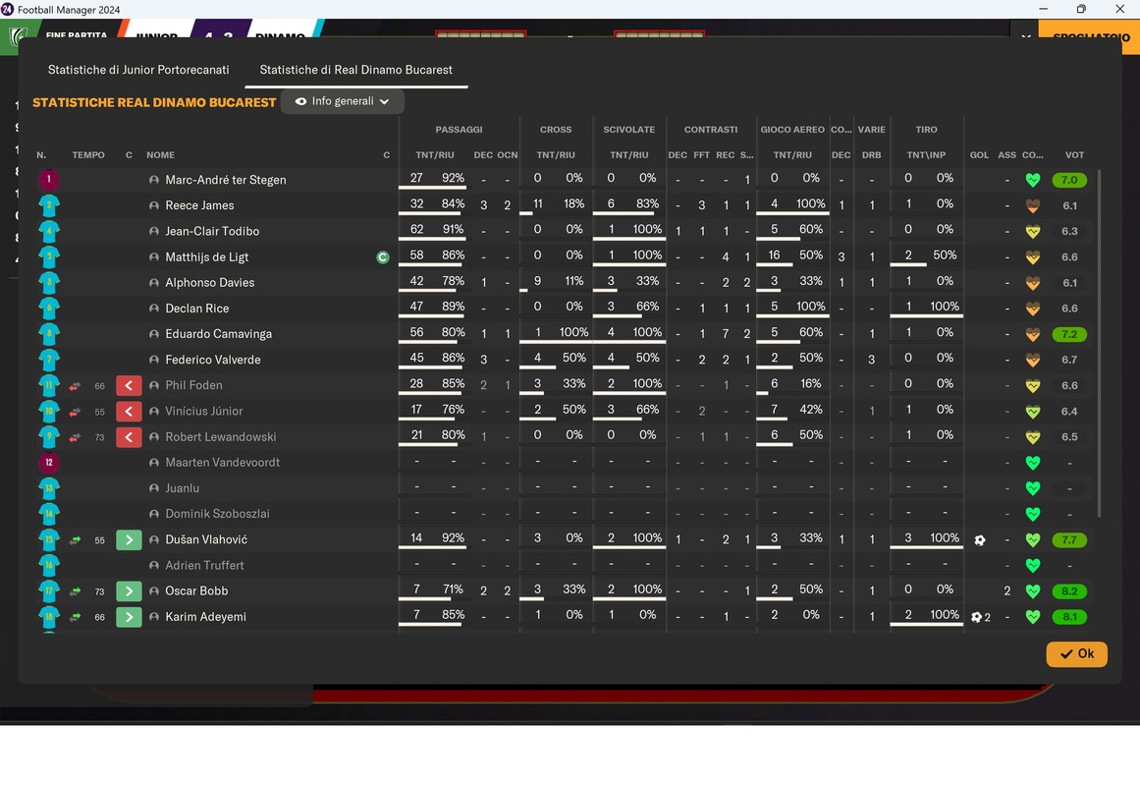The width and height of the screenshot is (1140, 786).
Task: Click the substituted-off red arrow for Vinícius Júnior
Action: (129, 412)
